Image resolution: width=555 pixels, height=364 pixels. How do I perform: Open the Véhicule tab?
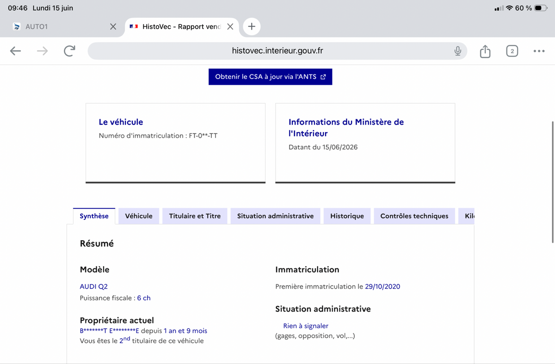(x=139, y=216)
